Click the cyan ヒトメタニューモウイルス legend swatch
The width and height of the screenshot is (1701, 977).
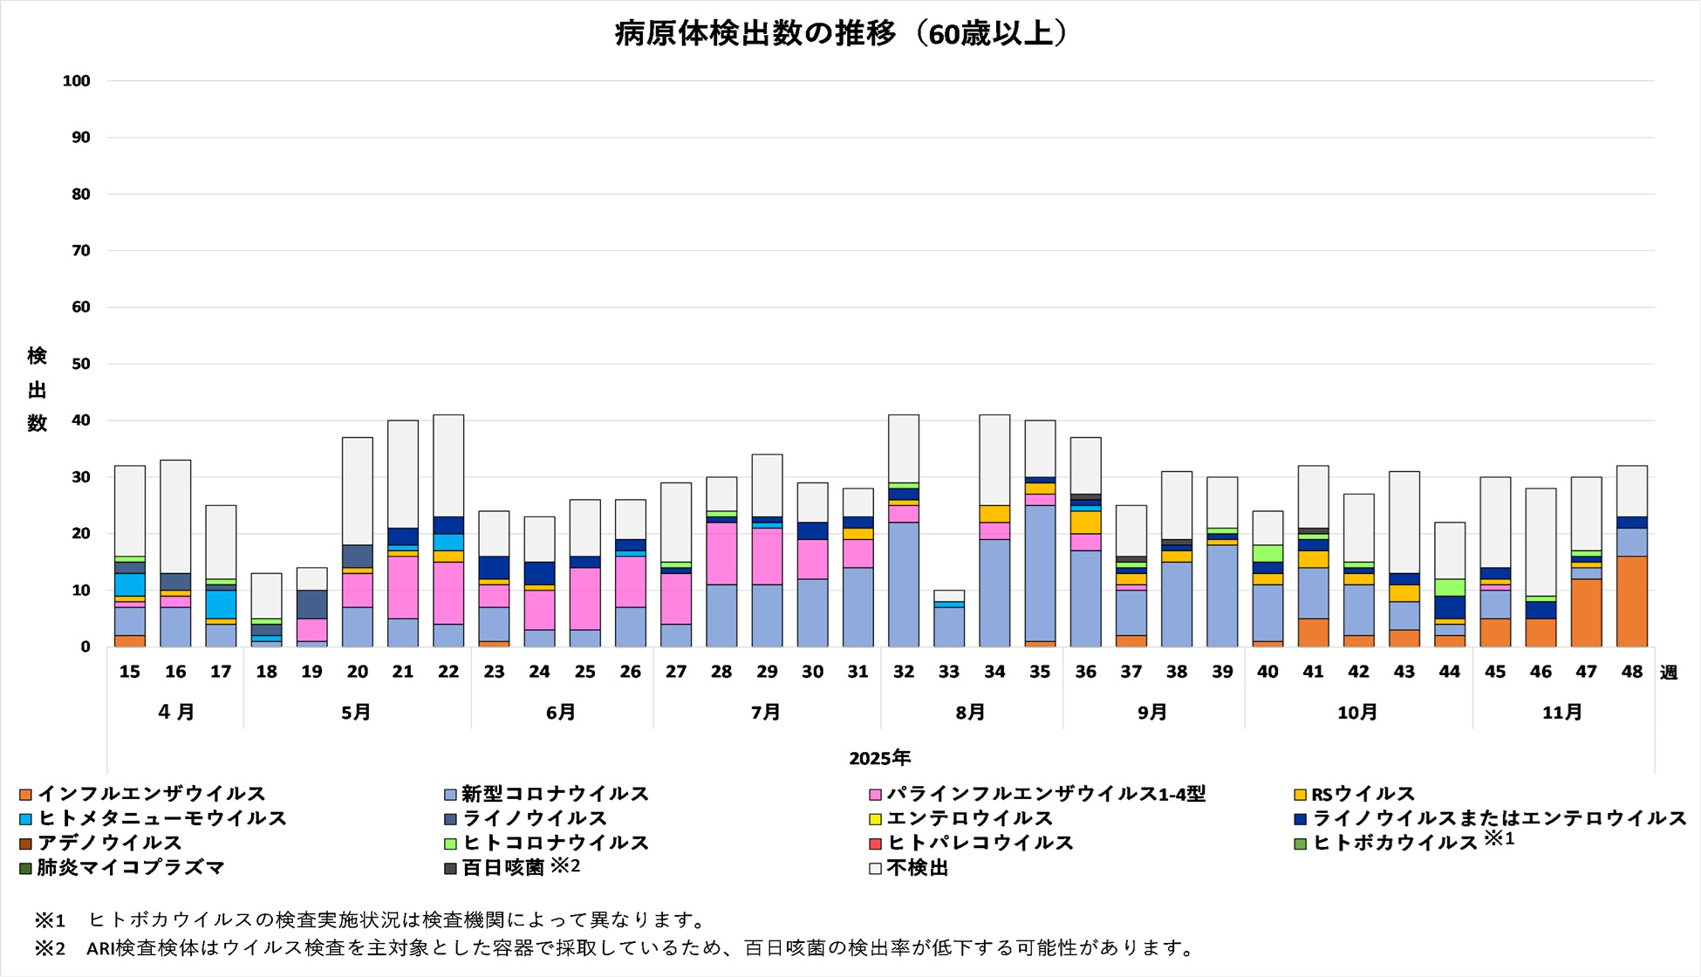[x=26, y=819]
